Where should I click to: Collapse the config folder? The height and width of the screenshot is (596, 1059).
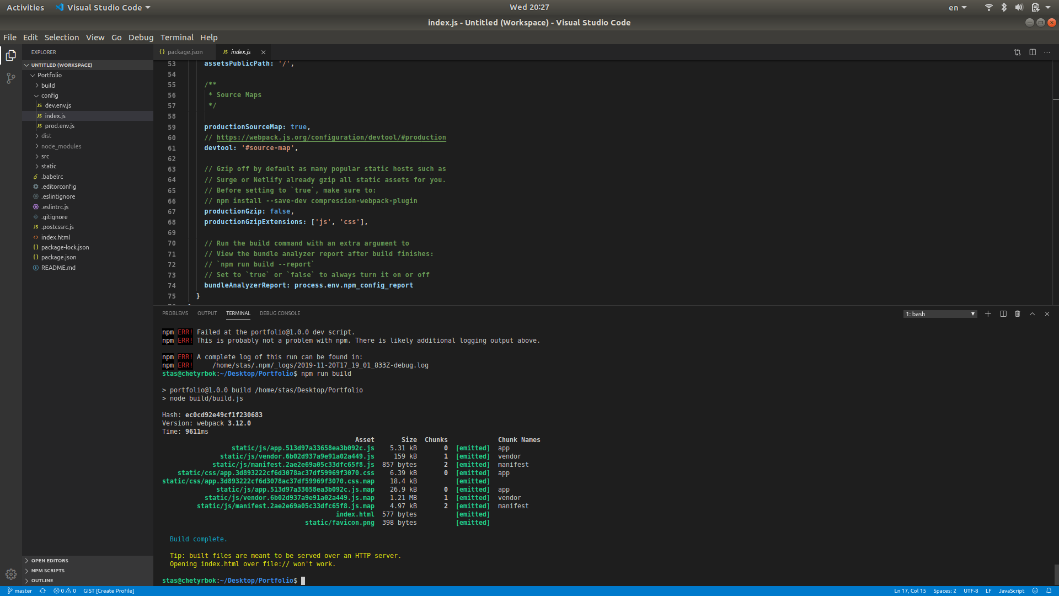click(88, 95)
